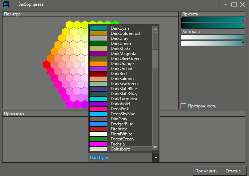Viewport: 249px width, 176px height.
Task: Click the DodgerBlue color swatch
Action: click(98, 124)
